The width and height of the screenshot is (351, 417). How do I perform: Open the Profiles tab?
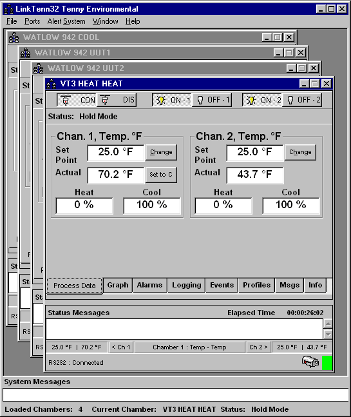point(257,286)
